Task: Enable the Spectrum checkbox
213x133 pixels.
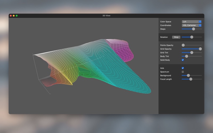Action: pyautogui.click(x=183, y=72)
